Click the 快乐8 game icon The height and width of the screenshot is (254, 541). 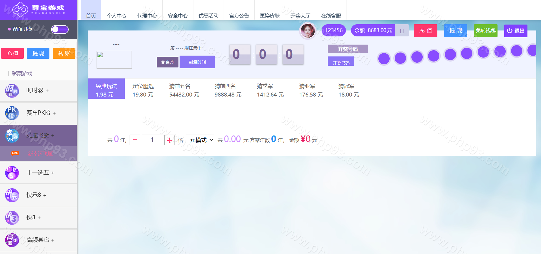pyautogui.click(x=12, y=195)
